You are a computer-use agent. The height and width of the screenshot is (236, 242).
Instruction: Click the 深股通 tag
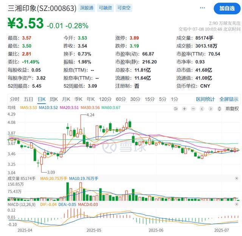[87, 8]
